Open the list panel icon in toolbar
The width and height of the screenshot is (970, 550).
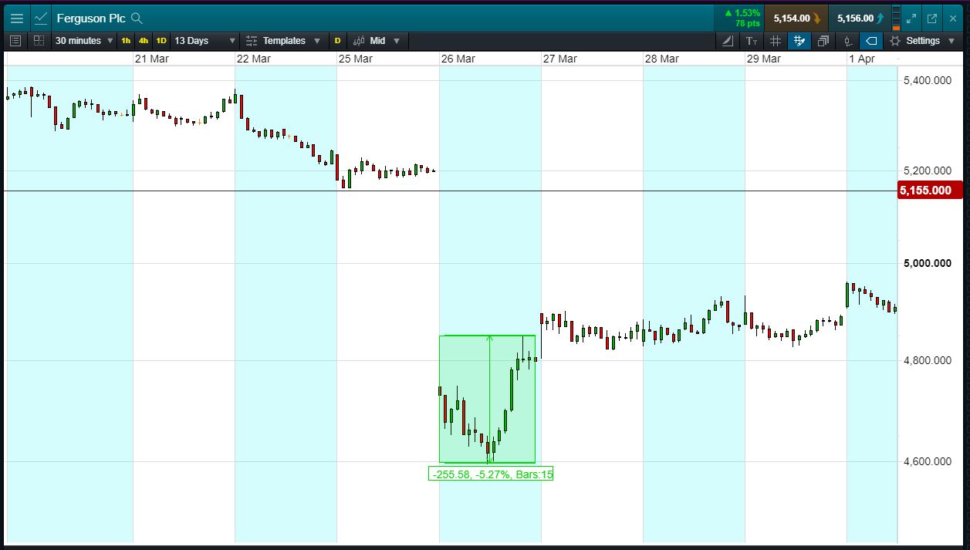(15, 41)
